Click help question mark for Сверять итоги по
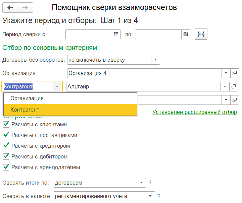242x203 pixels. [x=150, y=183]
